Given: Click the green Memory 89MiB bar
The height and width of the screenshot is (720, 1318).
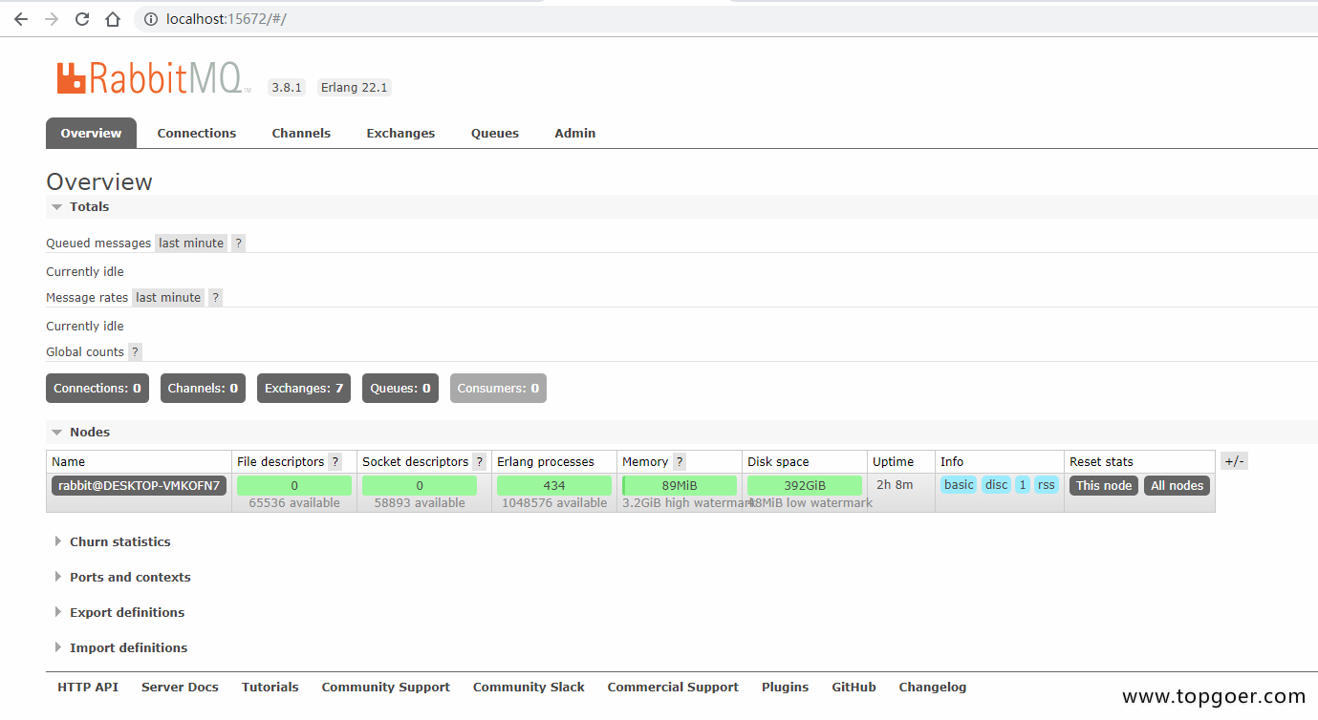Looking at the screenshot, I should [x=680, y=486].
